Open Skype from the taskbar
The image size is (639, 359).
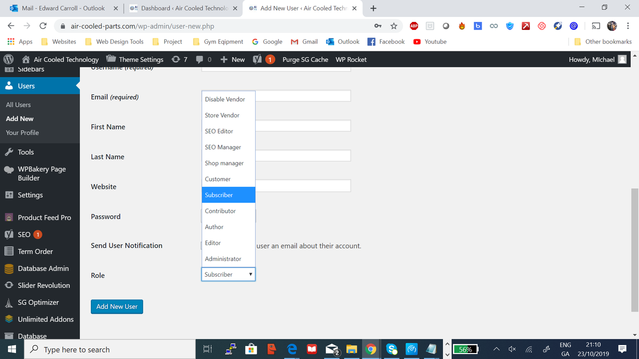(391, 349)
